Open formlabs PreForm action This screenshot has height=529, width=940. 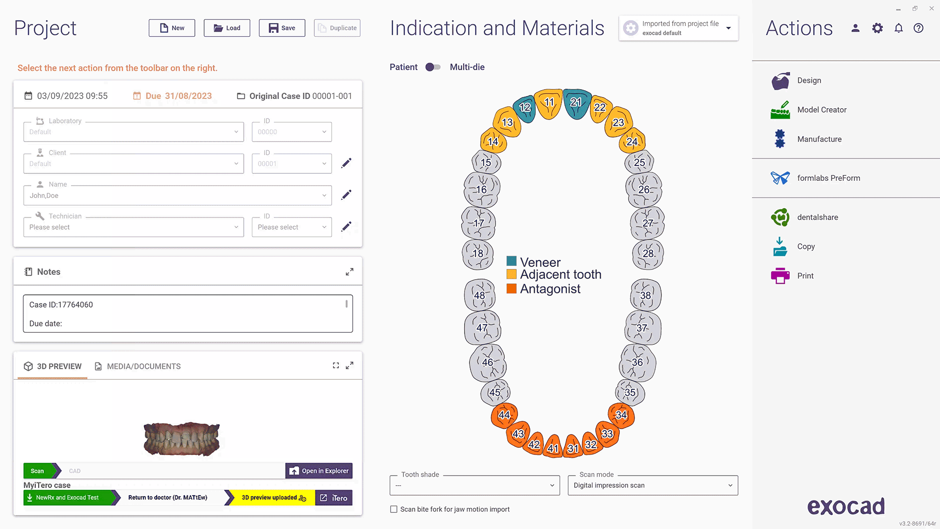(x=828, y=178)
